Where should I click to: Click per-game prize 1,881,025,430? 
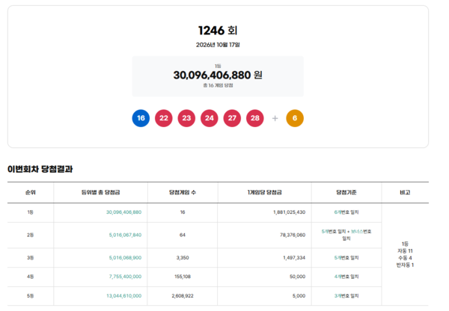[x=289, y=212]
